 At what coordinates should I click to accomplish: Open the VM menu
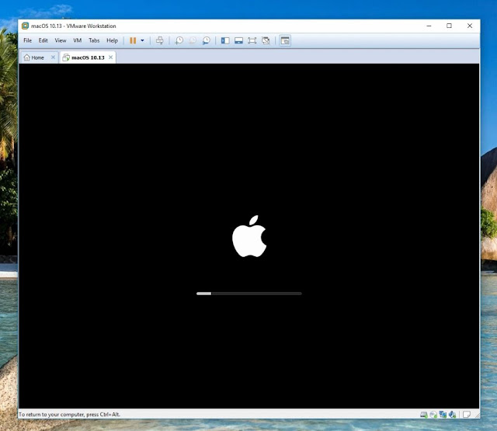click(78, 40)
